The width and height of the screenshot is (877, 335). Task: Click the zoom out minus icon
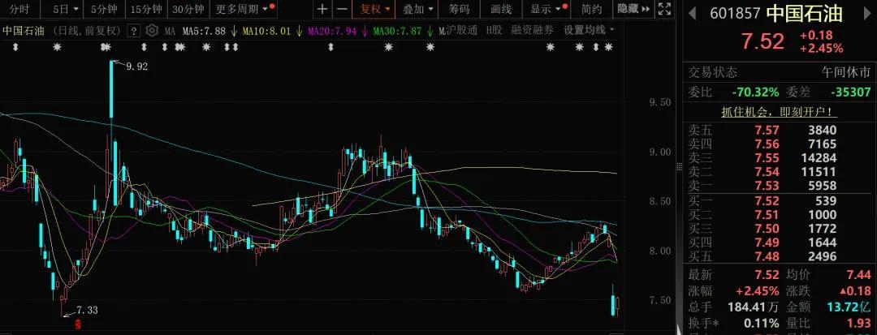[x=342, y=10]
